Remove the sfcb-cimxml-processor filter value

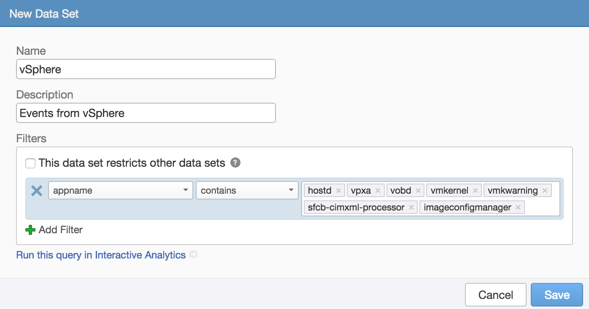(x=411, y=207)
